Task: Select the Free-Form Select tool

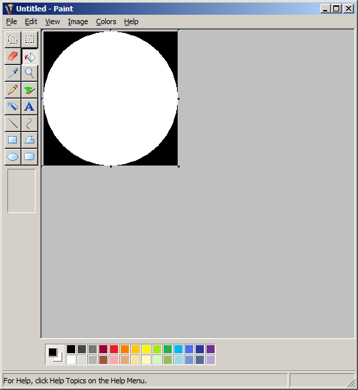Action: click(x=13, y=40)
